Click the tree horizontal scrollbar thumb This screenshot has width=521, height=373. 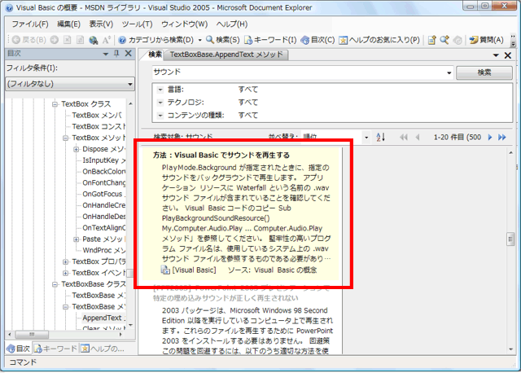pyautogui.click(x=32, y=335)
